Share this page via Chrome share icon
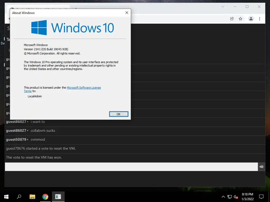 tap(232, 19)
